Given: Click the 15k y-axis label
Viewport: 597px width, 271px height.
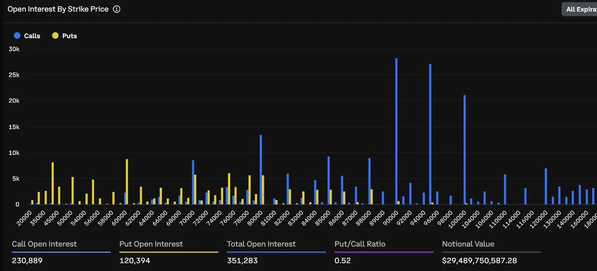Looking at the screenshot, I should click(14, 127).
